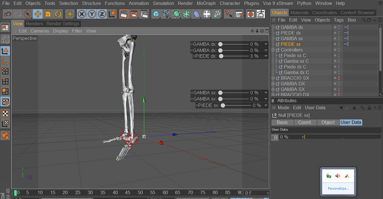The image size is (383, 199).
Task: Expand PIEDE dx HUD slider dropdown arrow
Action: 266,56
